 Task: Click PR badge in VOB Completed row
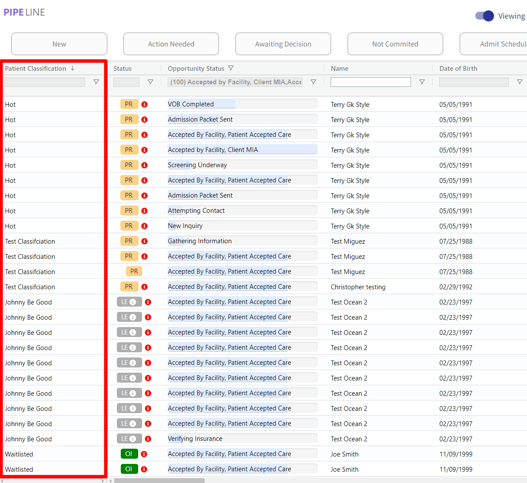pos(129,104)
